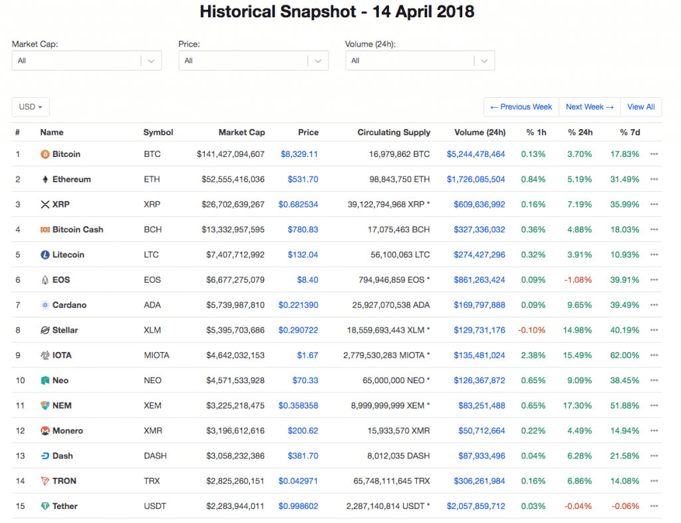Click the EOS logo icon
This screenshot has height=523, width=681.
pyautogui.click(x=45, y=280)
